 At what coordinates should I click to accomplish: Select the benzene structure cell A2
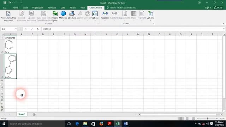click(x=10, y=47)
